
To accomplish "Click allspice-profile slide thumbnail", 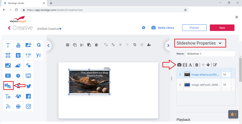I will 187,75.
